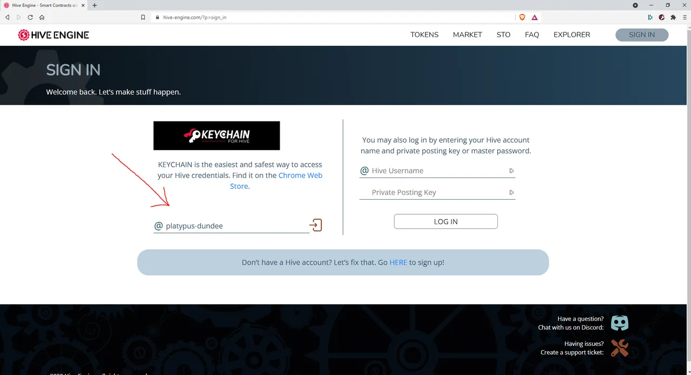
Task: Click the Keychain login arrow icon
Action: (x=316, y=225)
